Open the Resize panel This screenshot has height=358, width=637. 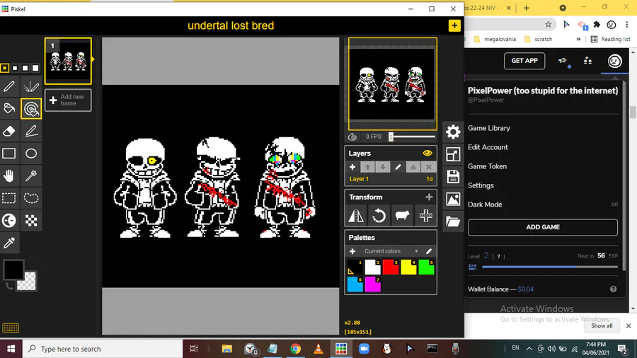[452, 154]
